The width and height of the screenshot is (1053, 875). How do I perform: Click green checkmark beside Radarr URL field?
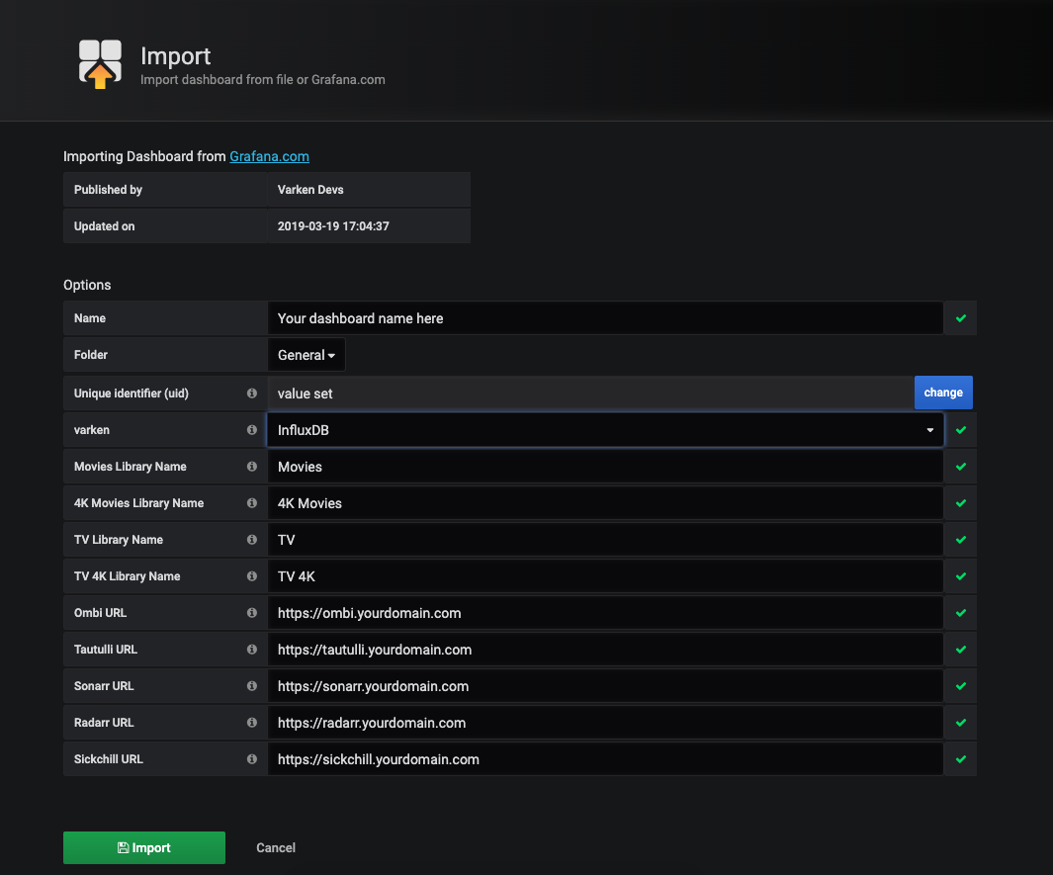[961, 723]
